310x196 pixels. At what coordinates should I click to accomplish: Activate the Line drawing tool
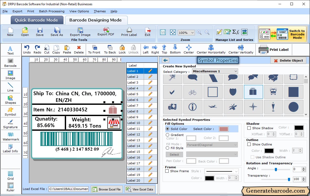(x=10, y=87)
